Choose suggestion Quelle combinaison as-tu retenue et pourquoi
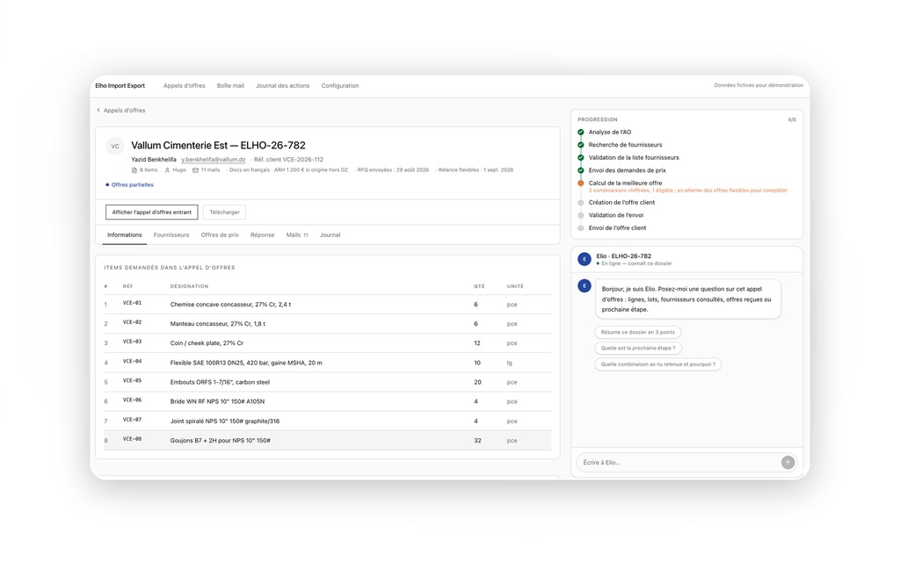The height and width of the screenshot is (562, 900). tap(658, 364)
